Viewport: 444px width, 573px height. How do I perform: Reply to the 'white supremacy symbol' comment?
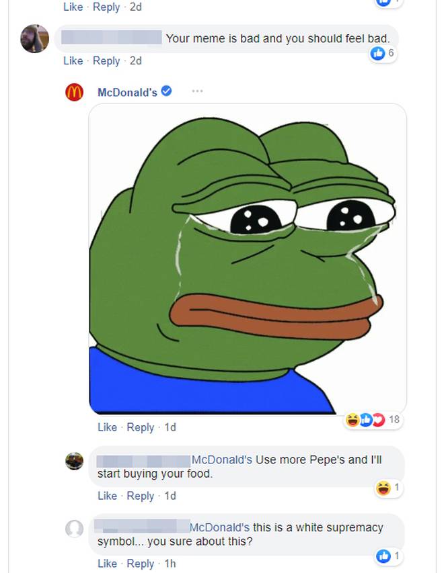pyautogui.click(x=140, y=564)
